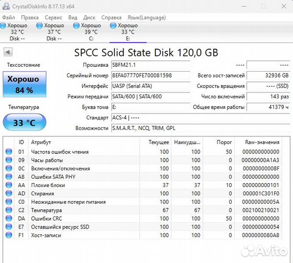Open the Файл menu
Image resolution: width=293 pixels, height=263 pixels.
(8, 18)
